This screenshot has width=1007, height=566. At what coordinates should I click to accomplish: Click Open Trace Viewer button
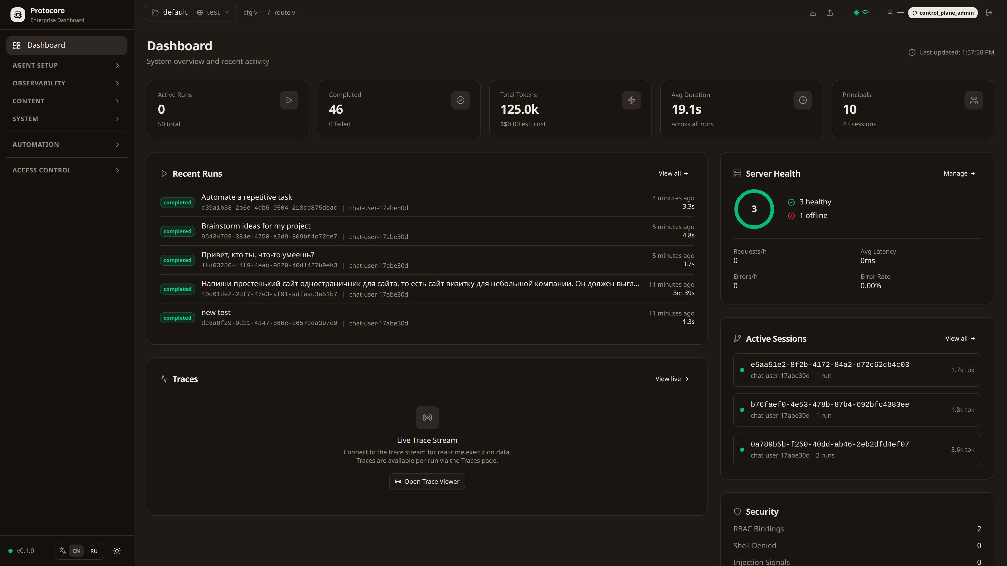(427, 481)
